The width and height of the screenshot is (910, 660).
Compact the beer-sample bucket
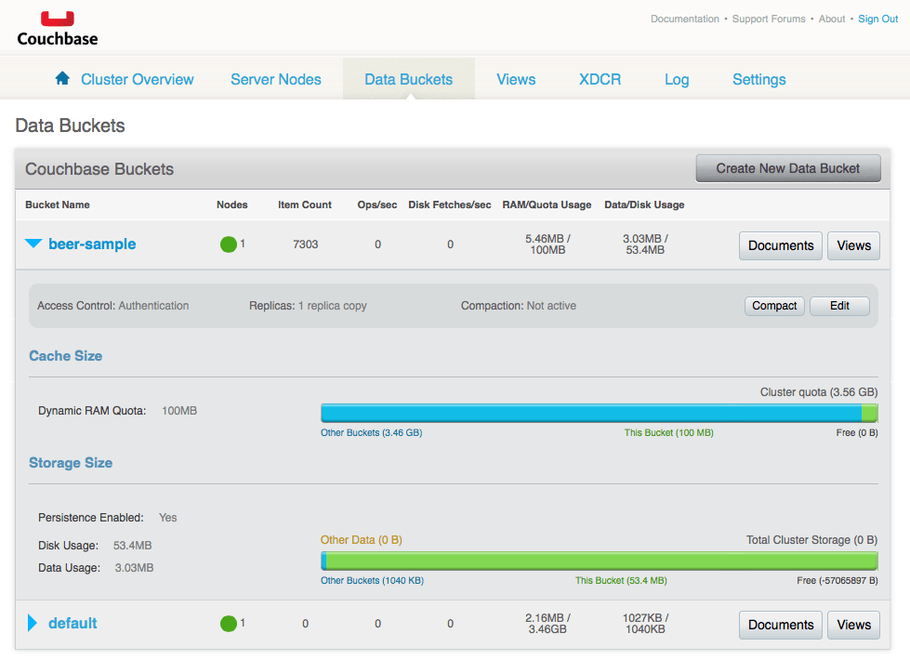774,306
